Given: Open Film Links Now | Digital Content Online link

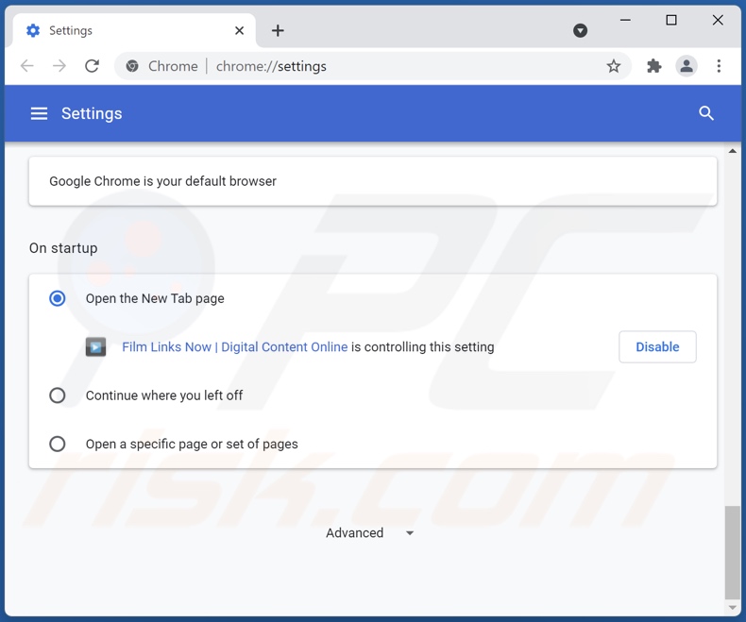Looking at the screenshot, I should click(234, 347).
